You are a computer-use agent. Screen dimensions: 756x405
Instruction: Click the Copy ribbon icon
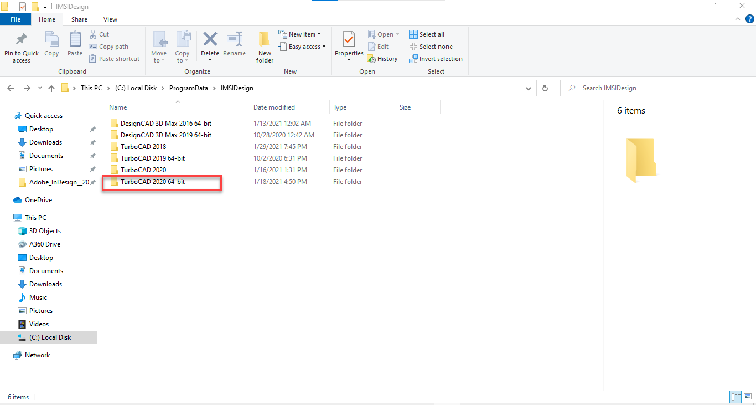tap(51, 40)
